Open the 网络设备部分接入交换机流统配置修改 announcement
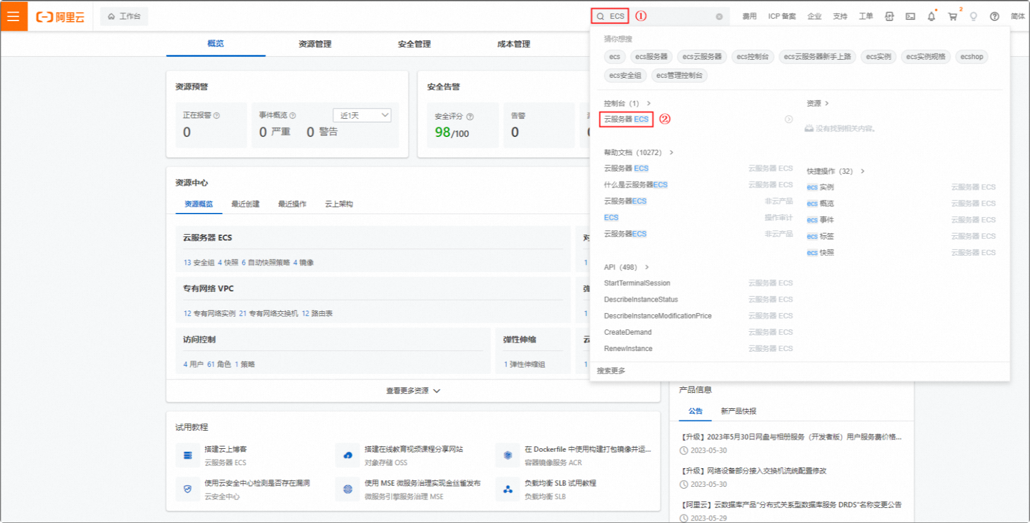Image resolution: width=1030 pixels, height=523 pixels. click(754, 471)
